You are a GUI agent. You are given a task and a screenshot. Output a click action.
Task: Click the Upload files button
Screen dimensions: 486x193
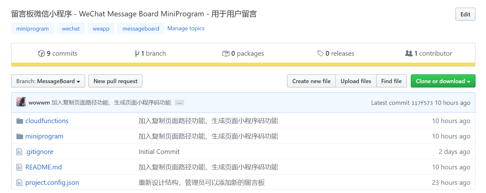(x=356, y=81)
